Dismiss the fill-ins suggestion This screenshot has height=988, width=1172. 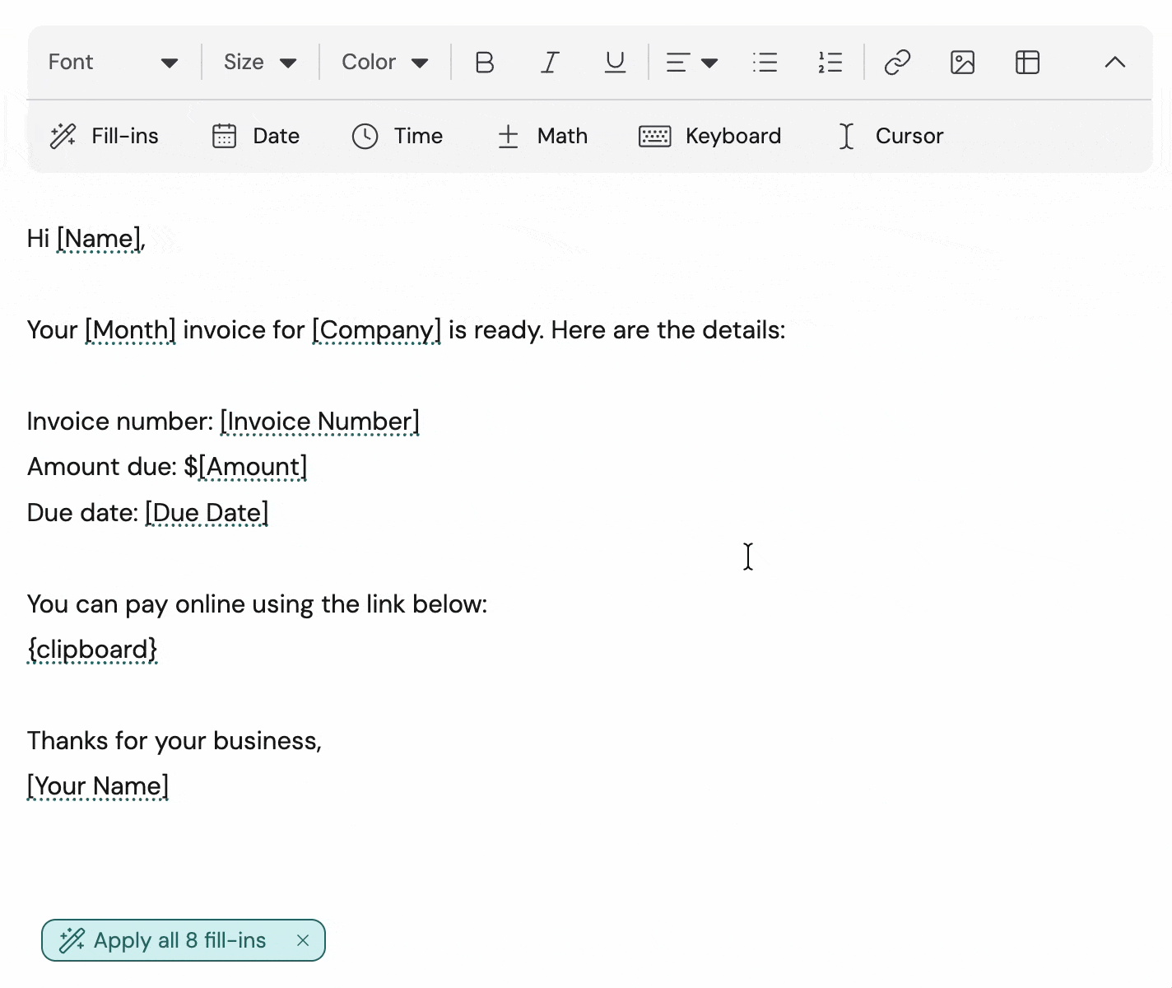[303, 940]
